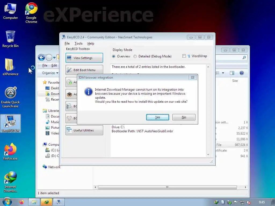Click the clock showing 9:45

(262, 202)
